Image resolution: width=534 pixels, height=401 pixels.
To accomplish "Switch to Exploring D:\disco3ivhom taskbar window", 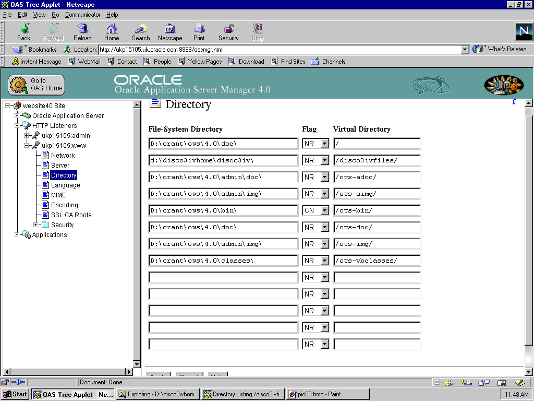I will coord(158,395).
